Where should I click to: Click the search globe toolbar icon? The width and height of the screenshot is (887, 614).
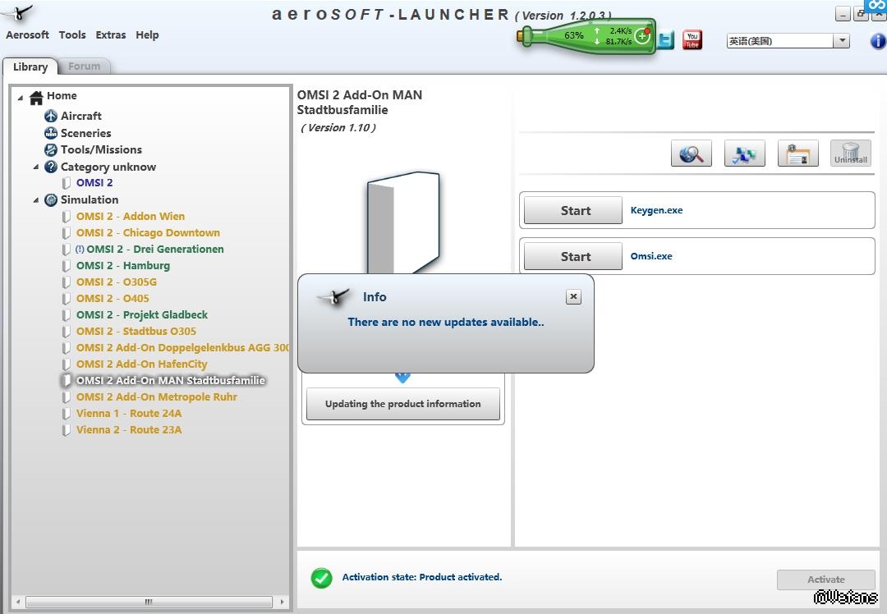[692, 153]
